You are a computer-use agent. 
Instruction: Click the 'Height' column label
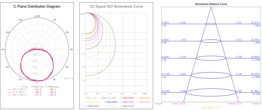click(159, 104)
